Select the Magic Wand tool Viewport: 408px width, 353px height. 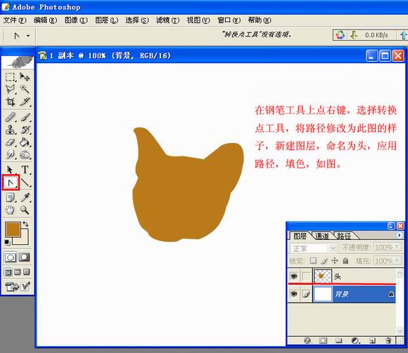pos(25,89)
